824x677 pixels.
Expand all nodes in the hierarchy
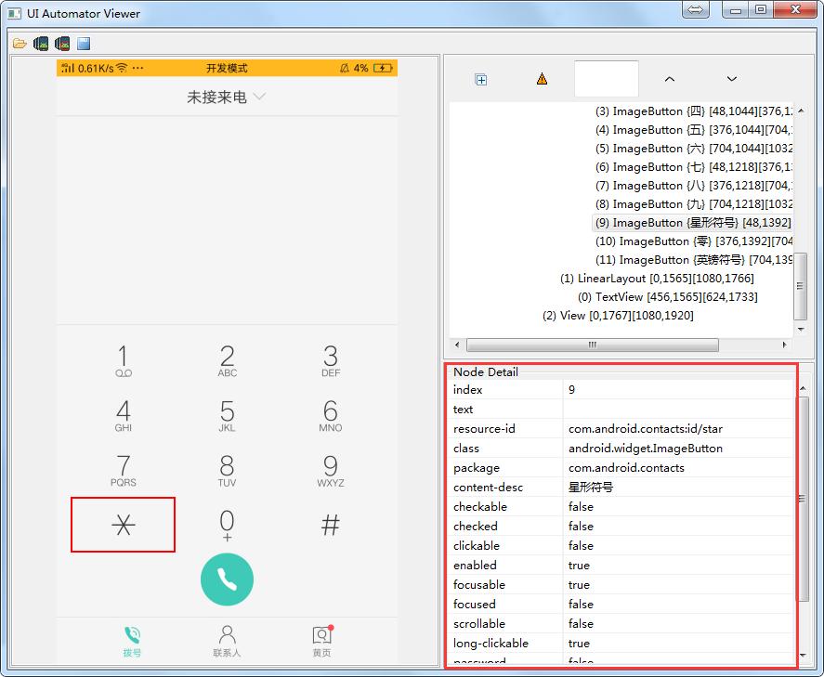481,79
